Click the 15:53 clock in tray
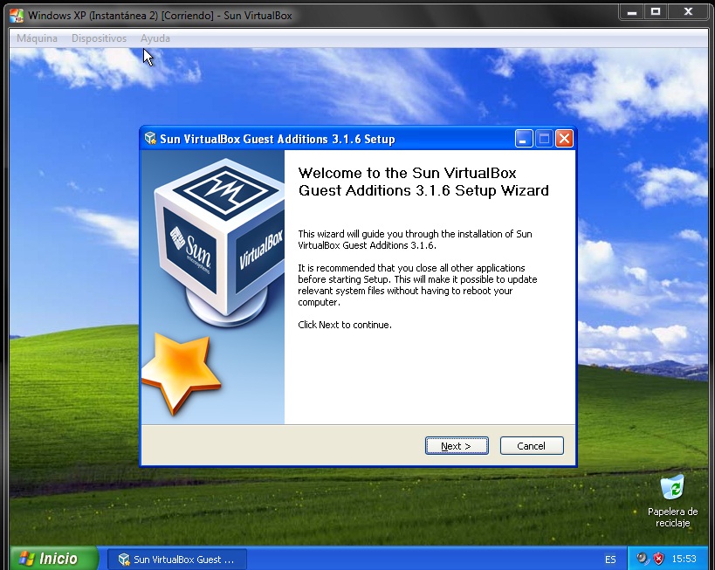This screenshot has width=715, height=570. point(684,559)
